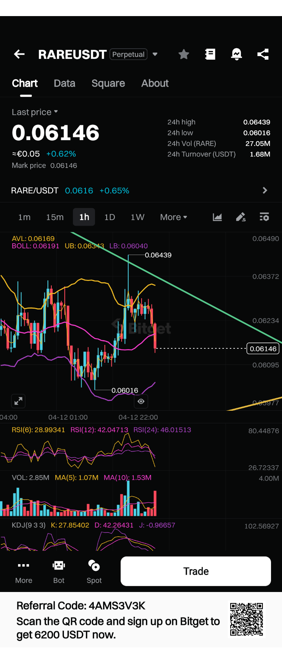Tap the 24h Vol (RARE) label
This screenshot has height=663, width=282.
point(192,144)
